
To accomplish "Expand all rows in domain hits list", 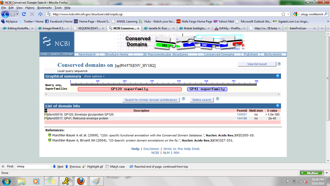I will (x=46, y=110).
